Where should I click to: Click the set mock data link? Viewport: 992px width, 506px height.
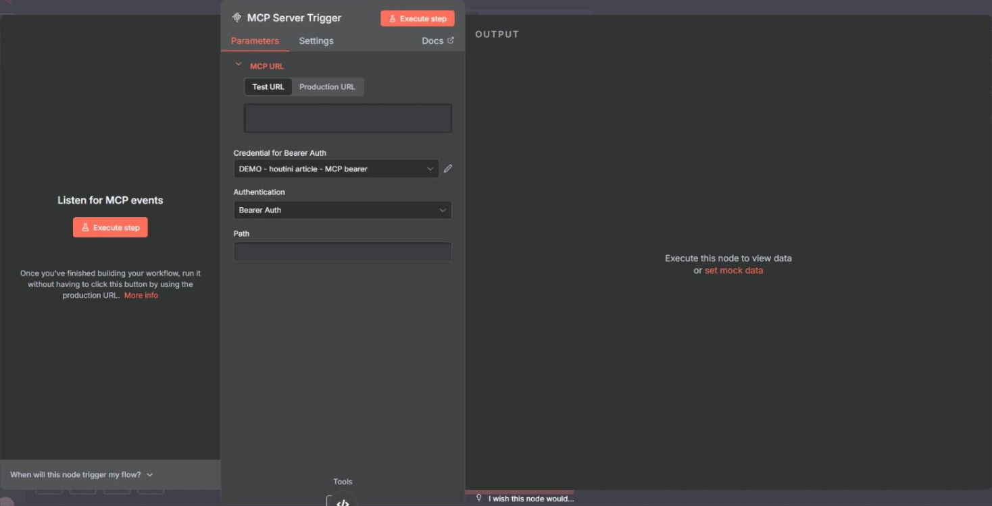(x=734, y=271)
